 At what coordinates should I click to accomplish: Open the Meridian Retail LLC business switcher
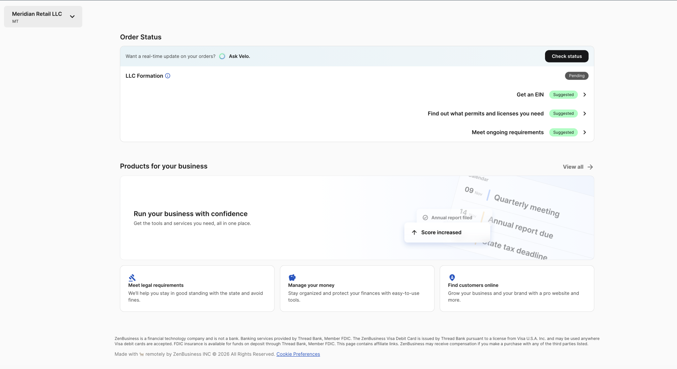[x=43, y=17]
